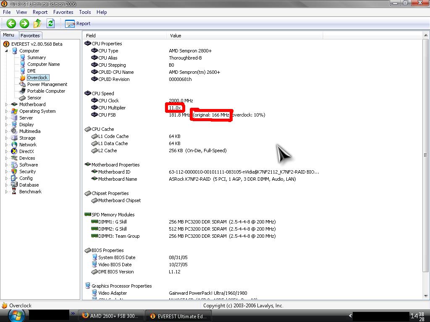430x322 pixels.
Task: Select the Computer Name page icon
Action: pos(23,64)
